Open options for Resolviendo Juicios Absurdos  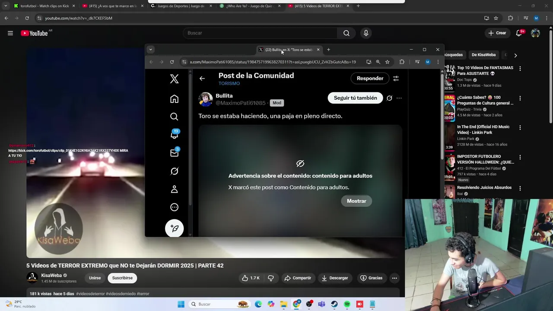point(520,188)
